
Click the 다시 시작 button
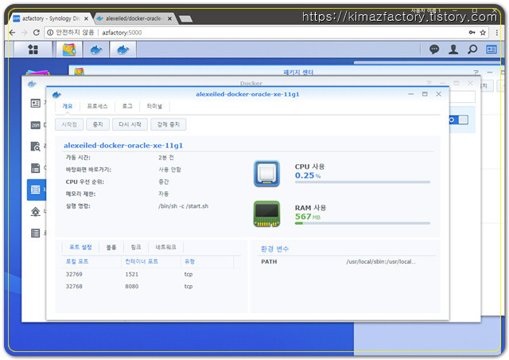pyautogui.click(x=130, y=124)
